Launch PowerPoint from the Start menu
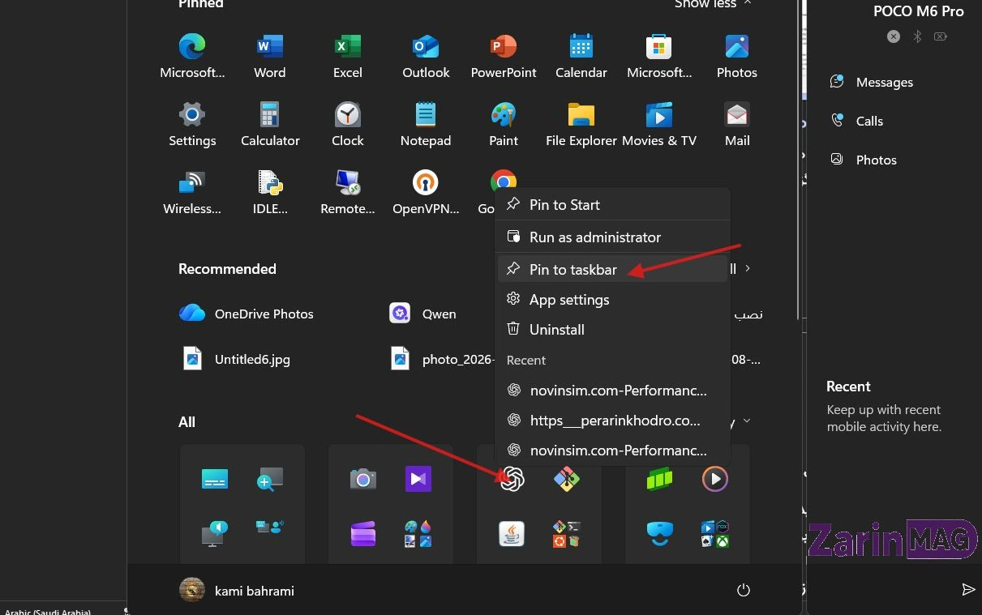The image size is (982, 615). (x=504, y=56)
